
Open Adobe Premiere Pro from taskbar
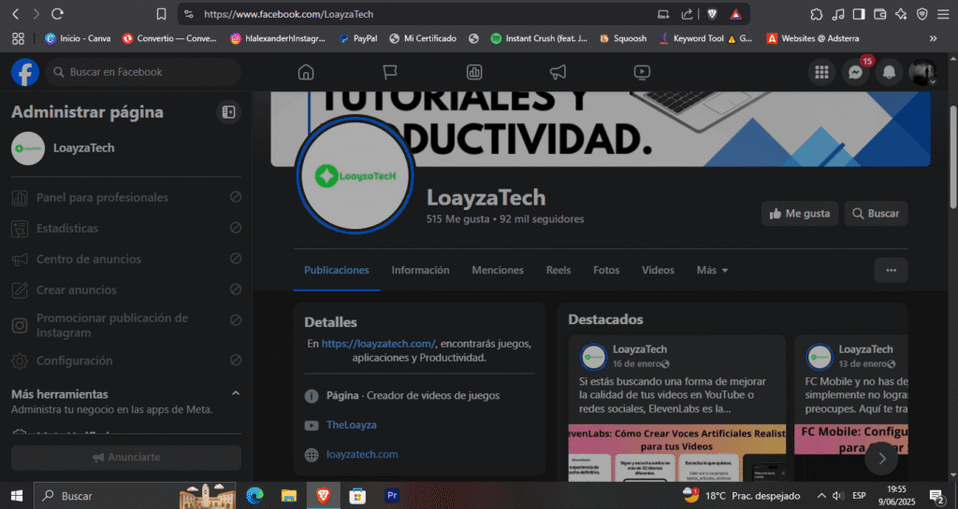pos(392,496)
